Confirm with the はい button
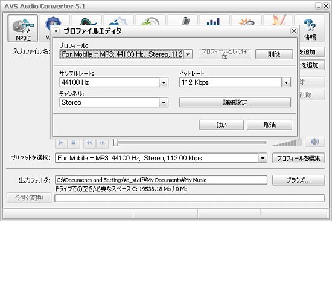 (222, 125)
